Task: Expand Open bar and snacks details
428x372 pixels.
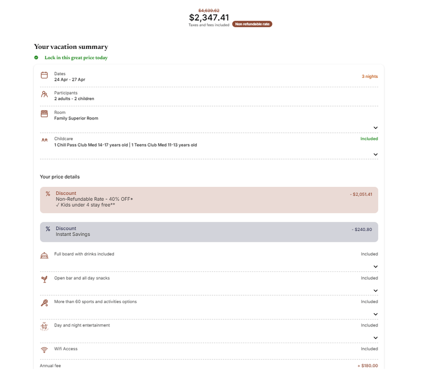Action: tap(375, 290)
